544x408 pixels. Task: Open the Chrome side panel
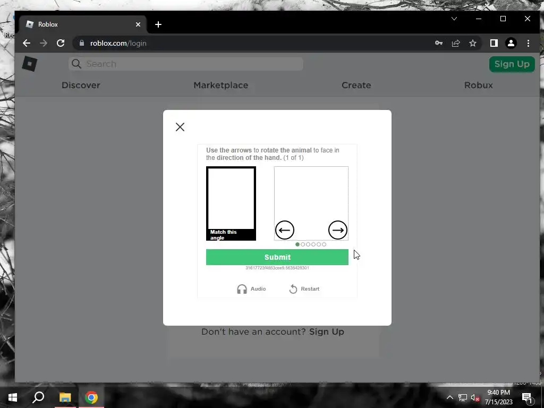[x=494, y=43]
